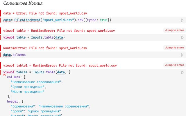Click 'typed: true' option in code
186x116 pixels.
(x=97, y=20)
